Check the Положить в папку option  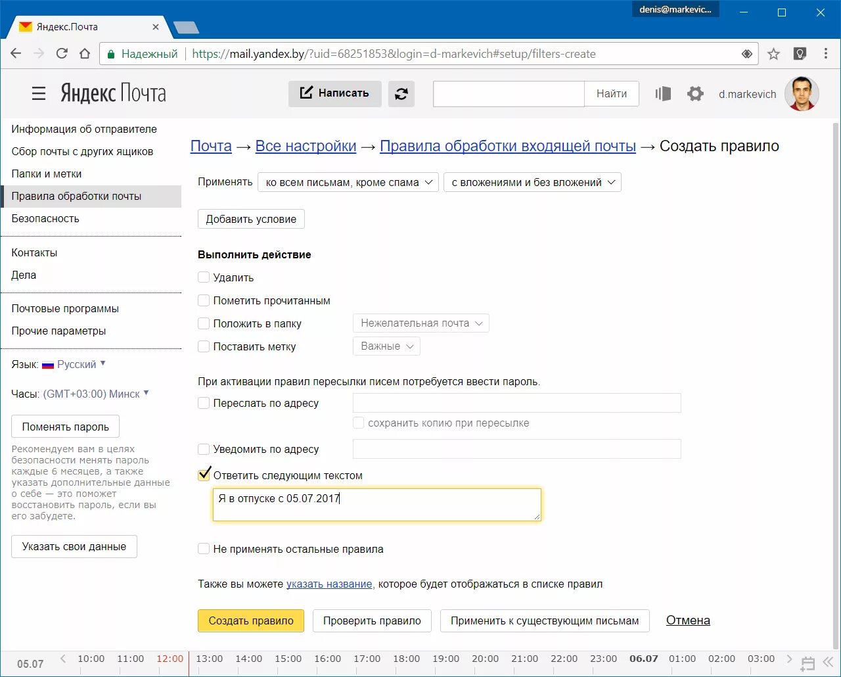(204, 323)
